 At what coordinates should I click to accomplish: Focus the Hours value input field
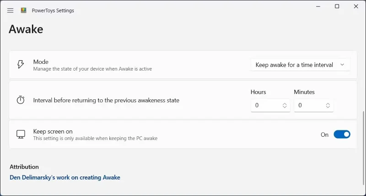tap(265, 105)
